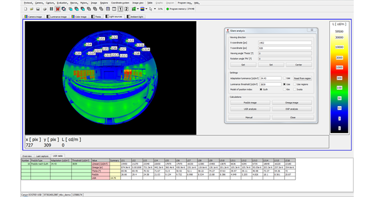374x197 pixels.
Task: Select the view '1' toolbar icon
Action: click(121, 9)
